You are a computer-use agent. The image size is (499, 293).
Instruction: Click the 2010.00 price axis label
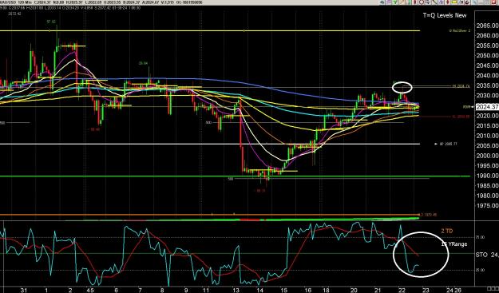[487, 136]
